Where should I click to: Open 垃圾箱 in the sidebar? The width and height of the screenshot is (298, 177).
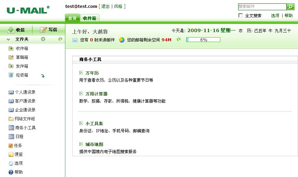[22, 75]
